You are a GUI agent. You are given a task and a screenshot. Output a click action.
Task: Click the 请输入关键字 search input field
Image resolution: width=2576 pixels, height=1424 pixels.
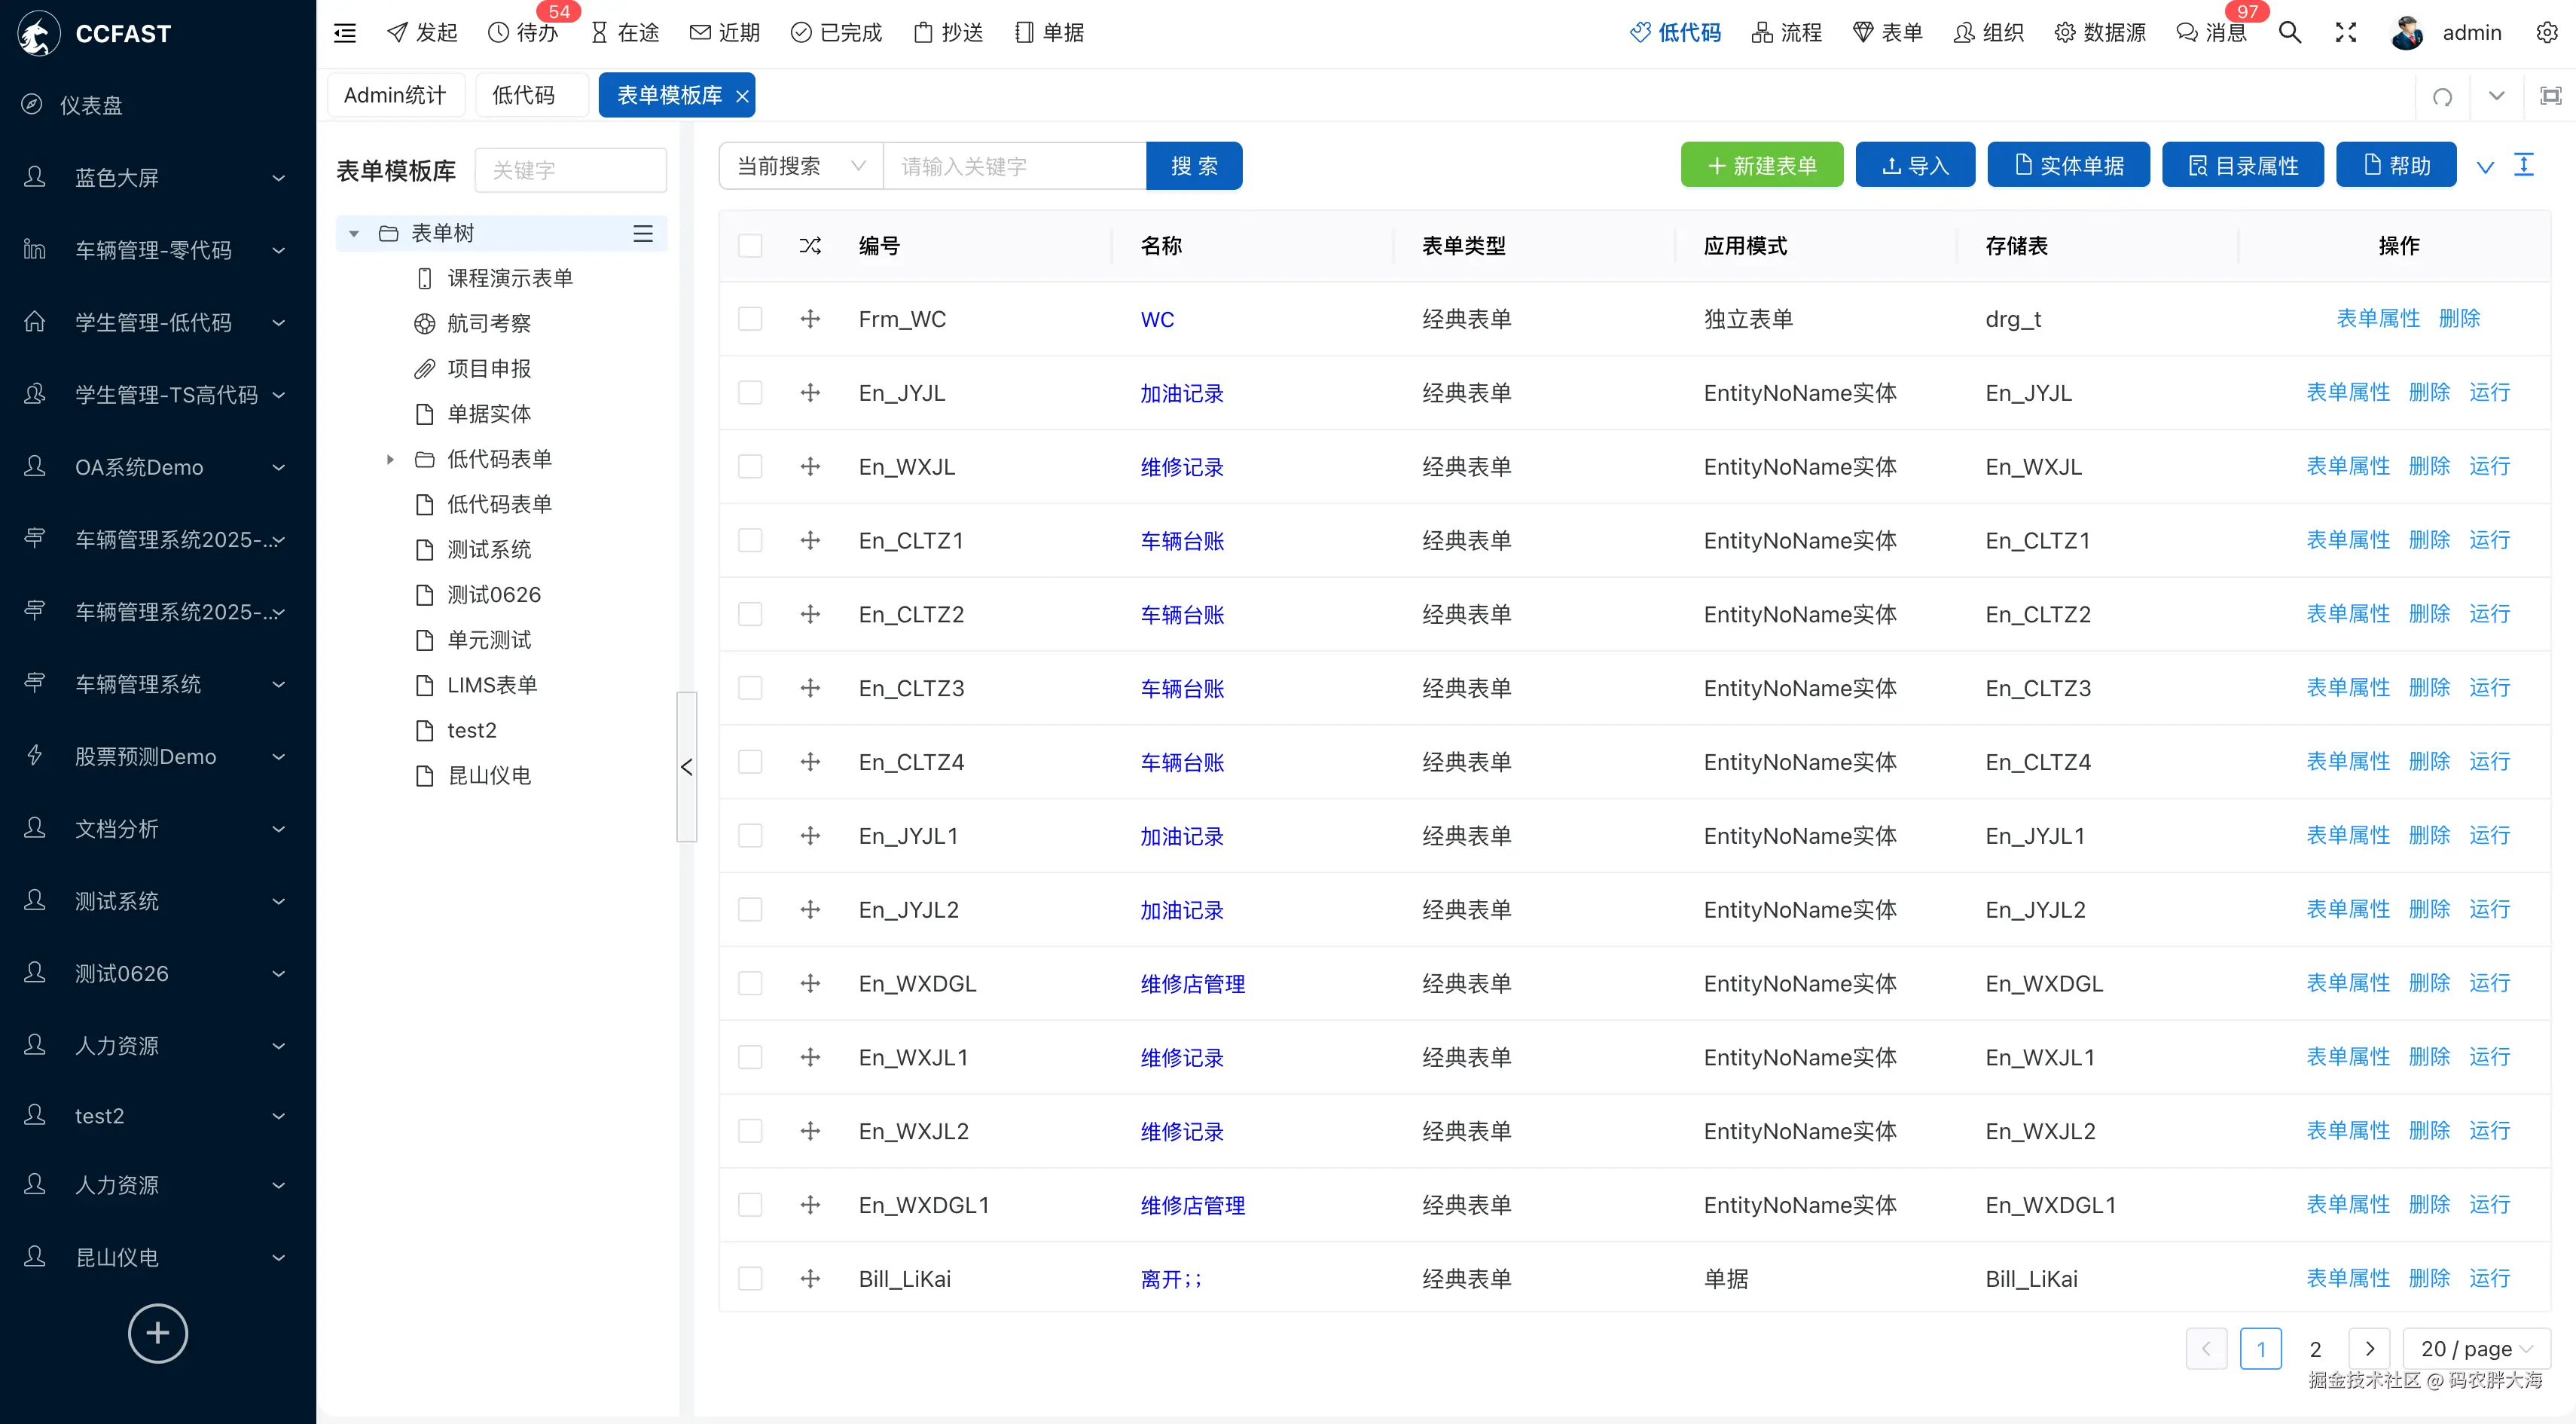(1014, 166)
